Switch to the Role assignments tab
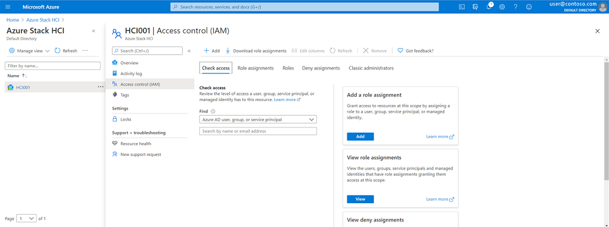This screenshot has height=227, width=609. 256,68
